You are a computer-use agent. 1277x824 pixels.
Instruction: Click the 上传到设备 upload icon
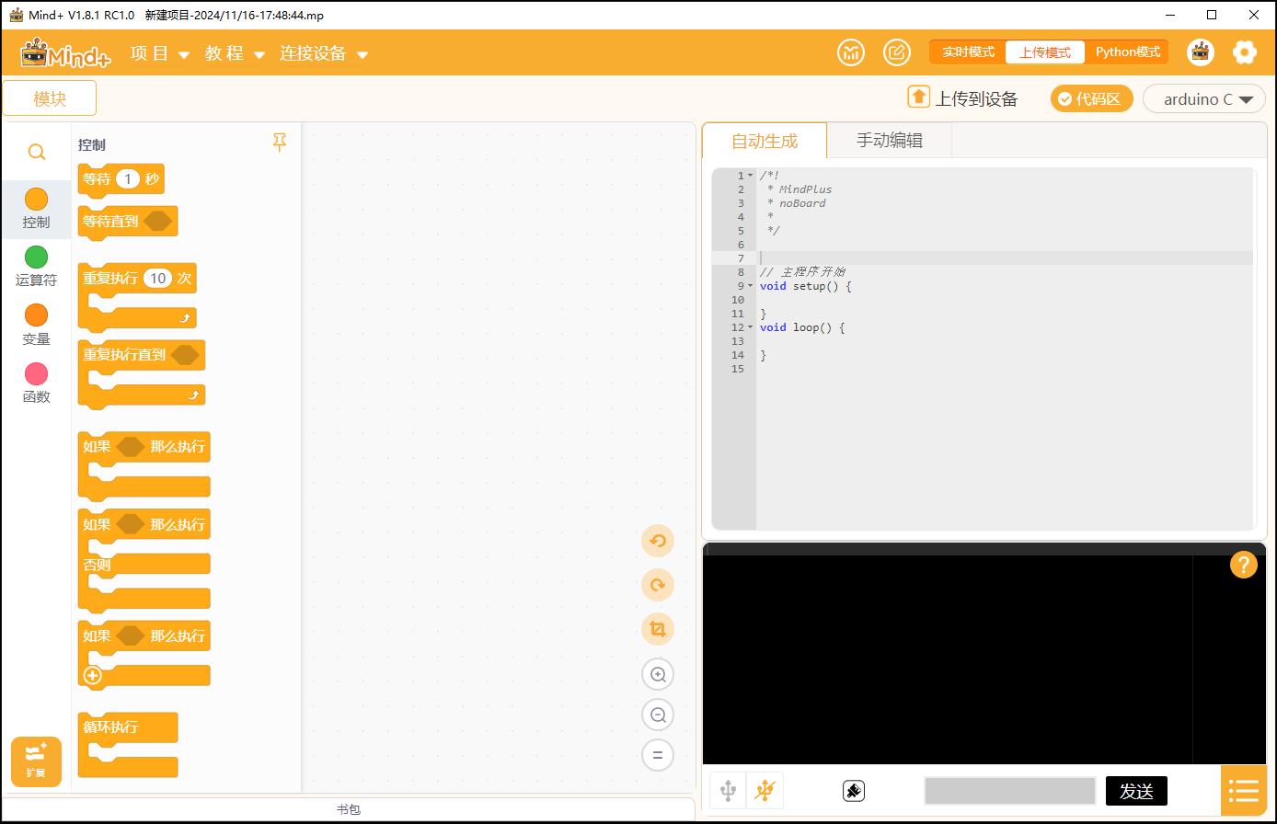click(918, 97)
